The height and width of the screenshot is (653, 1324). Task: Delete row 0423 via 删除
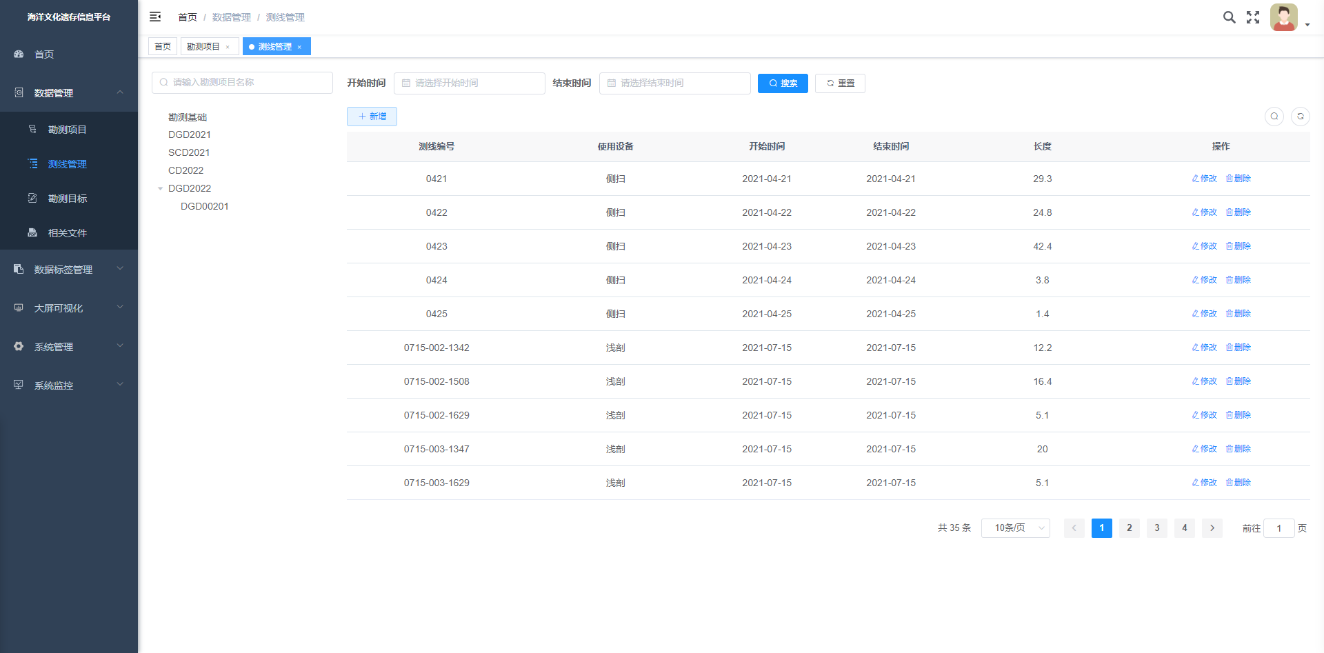[x=1238, y=246]
